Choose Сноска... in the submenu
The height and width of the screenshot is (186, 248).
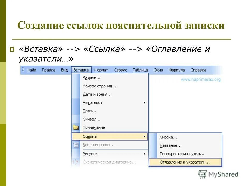[185, 137]
